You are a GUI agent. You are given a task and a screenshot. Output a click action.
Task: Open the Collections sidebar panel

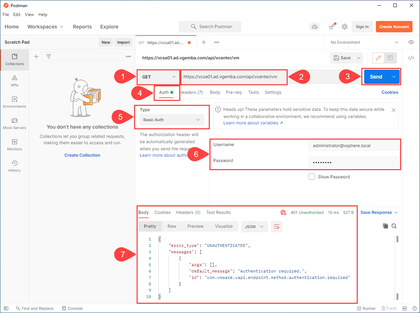point(15,60)
